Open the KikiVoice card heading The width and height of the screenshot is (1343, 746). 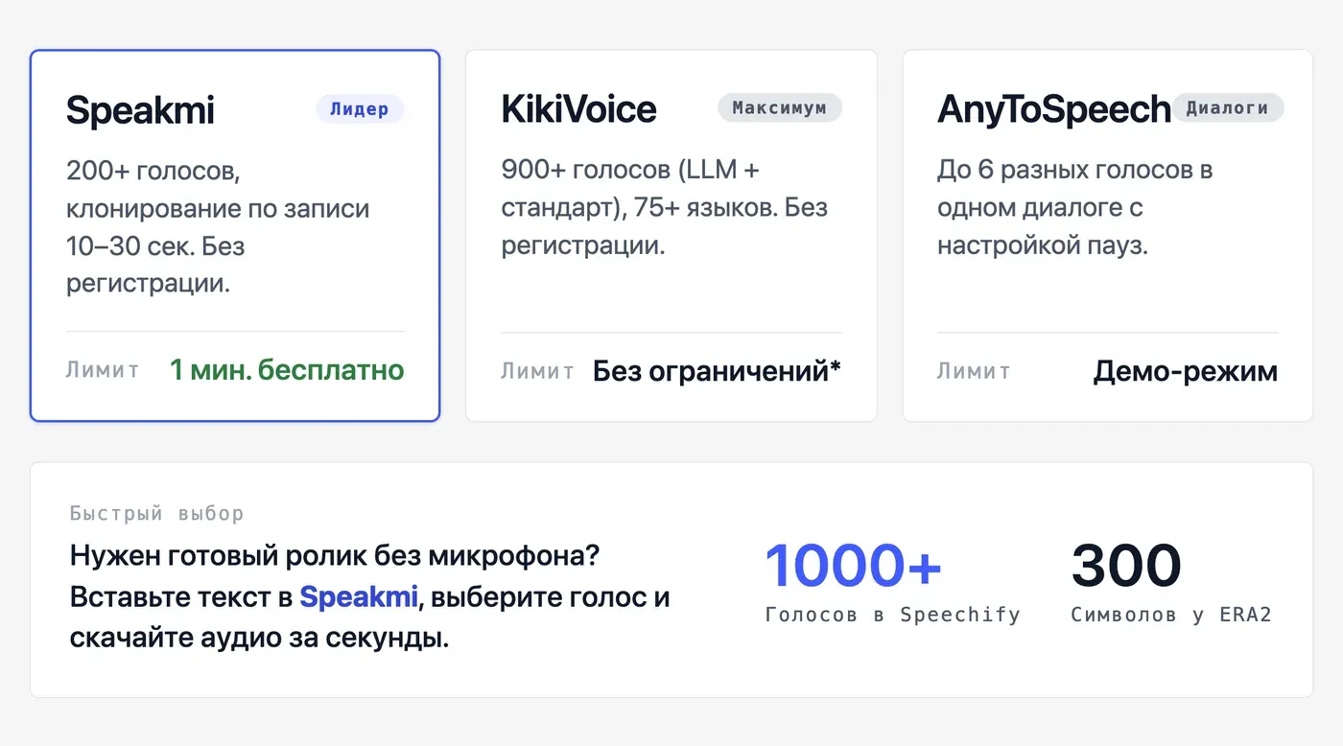coord(578,109)
